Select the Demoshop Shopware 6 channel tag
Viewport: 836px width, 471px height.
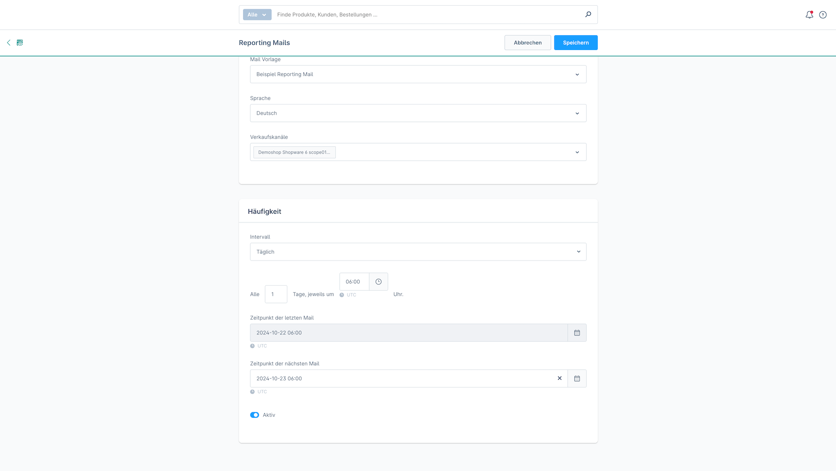point(294,152)
